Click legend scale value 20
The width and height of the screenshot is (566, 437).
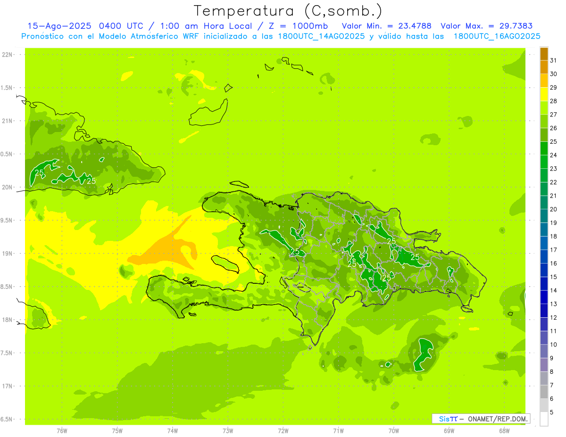click(553, 209)
